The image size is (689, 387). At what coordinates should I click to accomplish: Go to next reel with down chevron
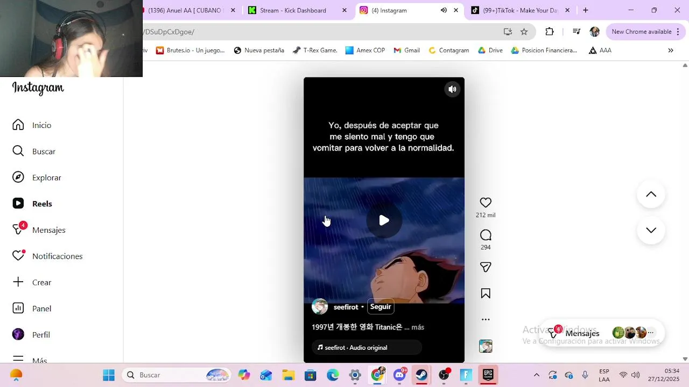click(x=651, y=230)
